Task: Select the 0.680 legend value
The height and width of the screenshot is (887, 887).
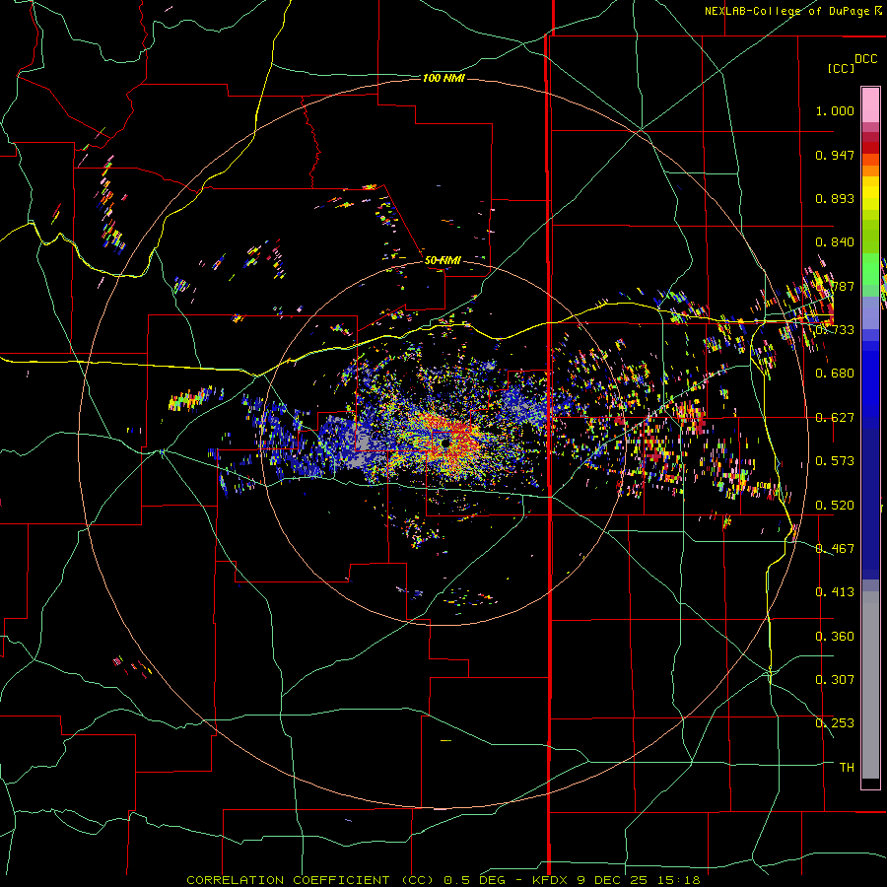Action: [x=835, y=374]
